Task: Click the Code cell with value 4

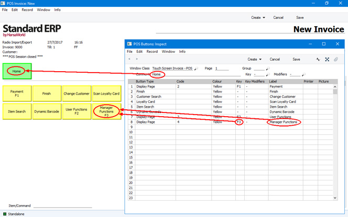Action: click(193, 122)
